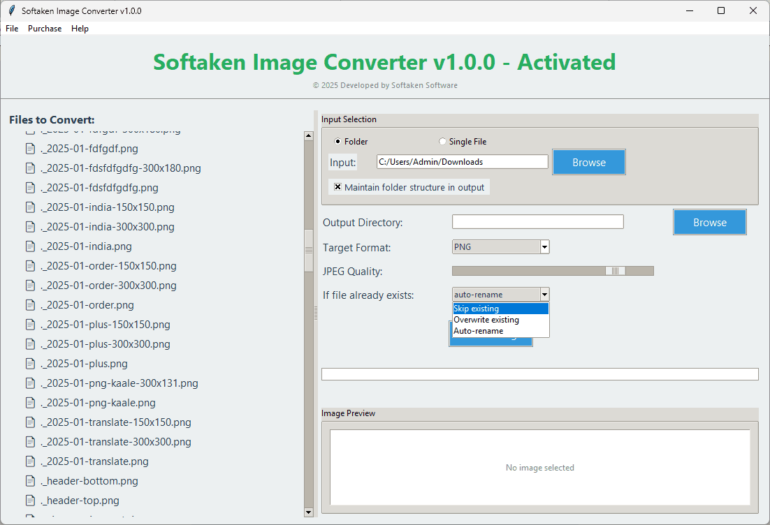770x525 pixels.
Task: Select file name _2025-01-fdfgdf.png
Action: pyautogui.click(x=89, y=149)
